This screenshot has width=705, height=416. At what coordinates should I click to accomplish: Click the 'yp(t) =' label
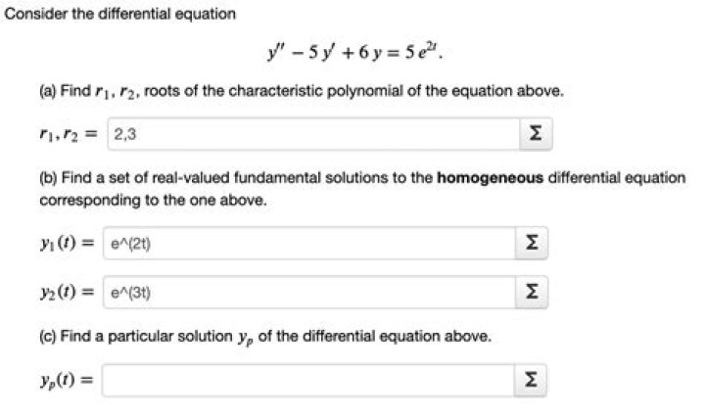[x=67, y=381]
